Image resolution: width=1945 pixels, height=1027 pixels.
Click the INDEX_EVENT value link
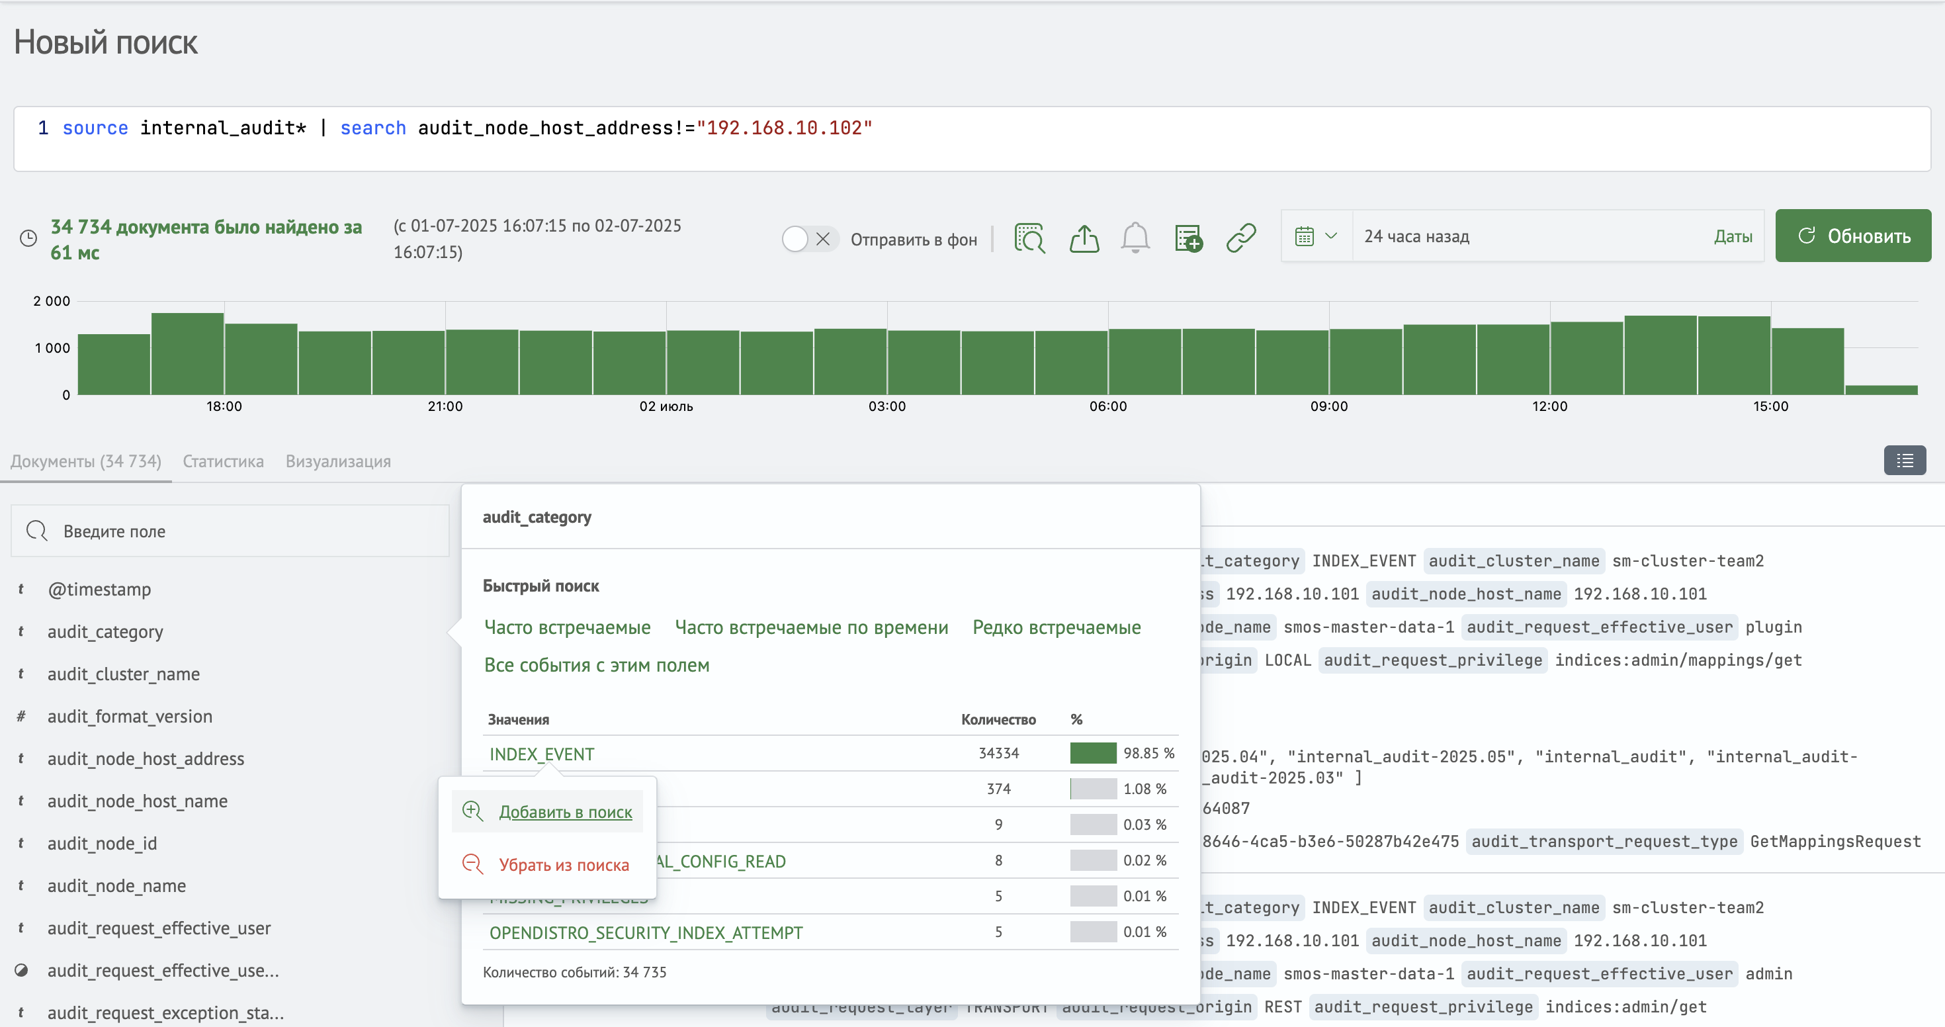(x=542, y=754)
